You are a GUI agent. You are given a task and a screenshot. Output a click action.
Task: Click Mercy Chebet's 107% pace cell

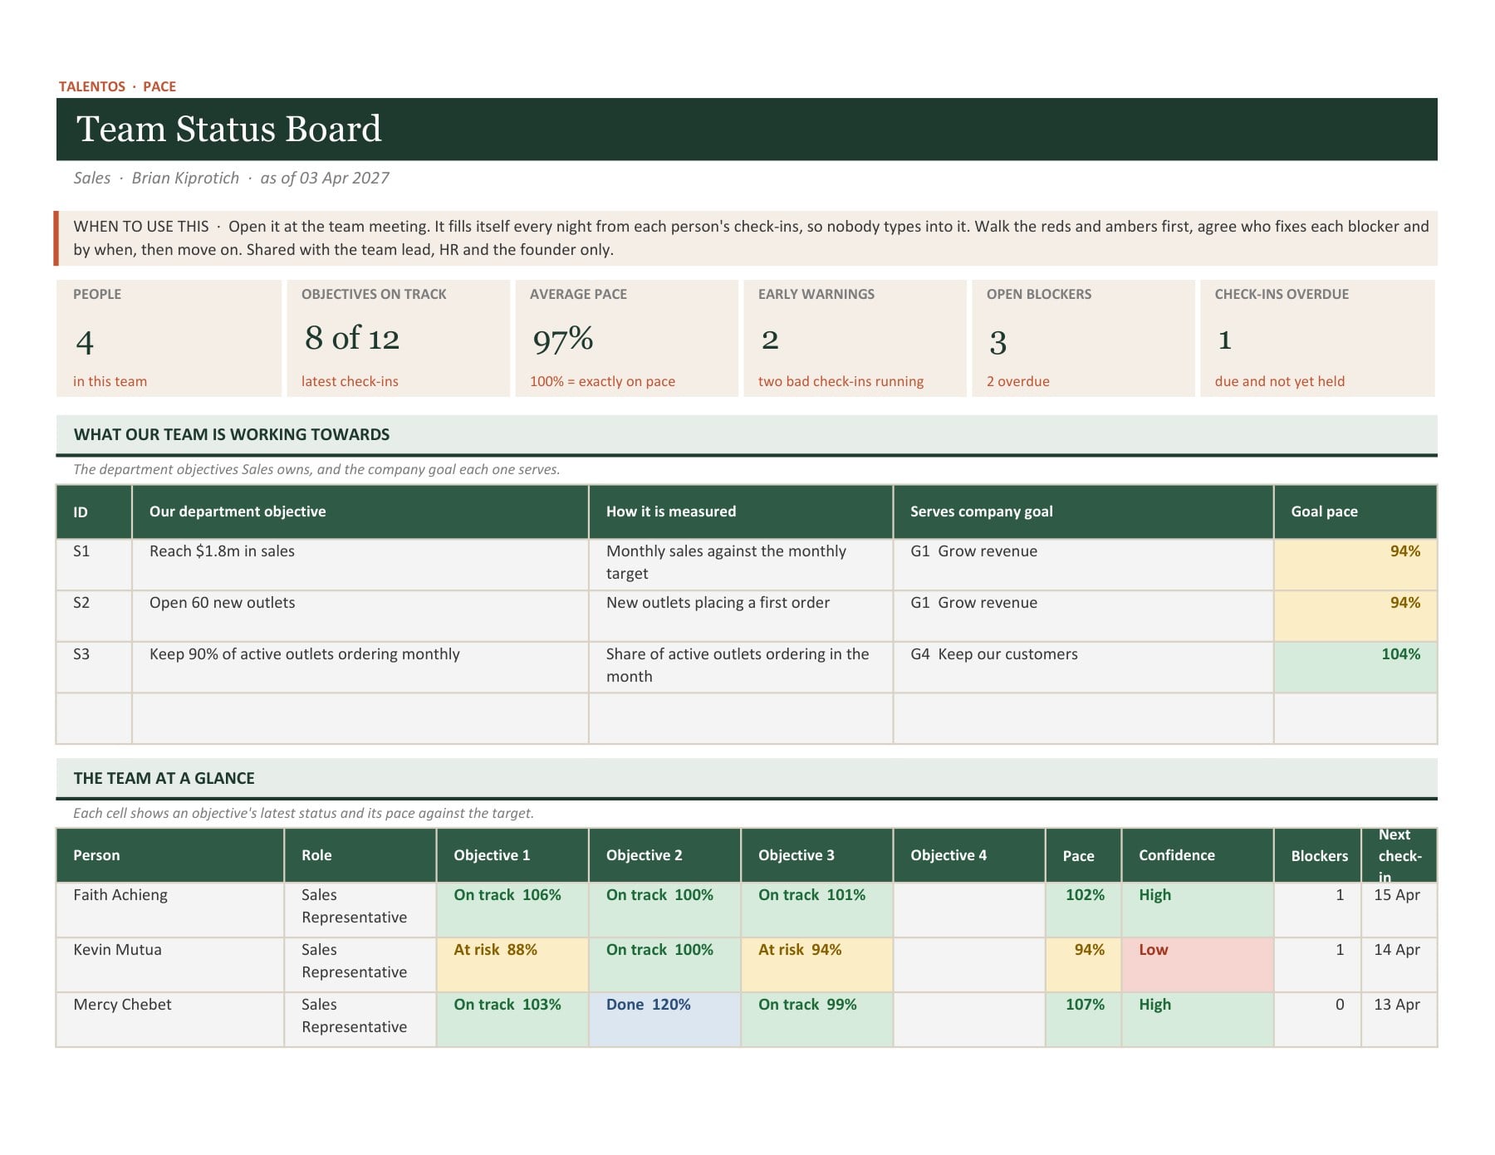point(1083,1020)
